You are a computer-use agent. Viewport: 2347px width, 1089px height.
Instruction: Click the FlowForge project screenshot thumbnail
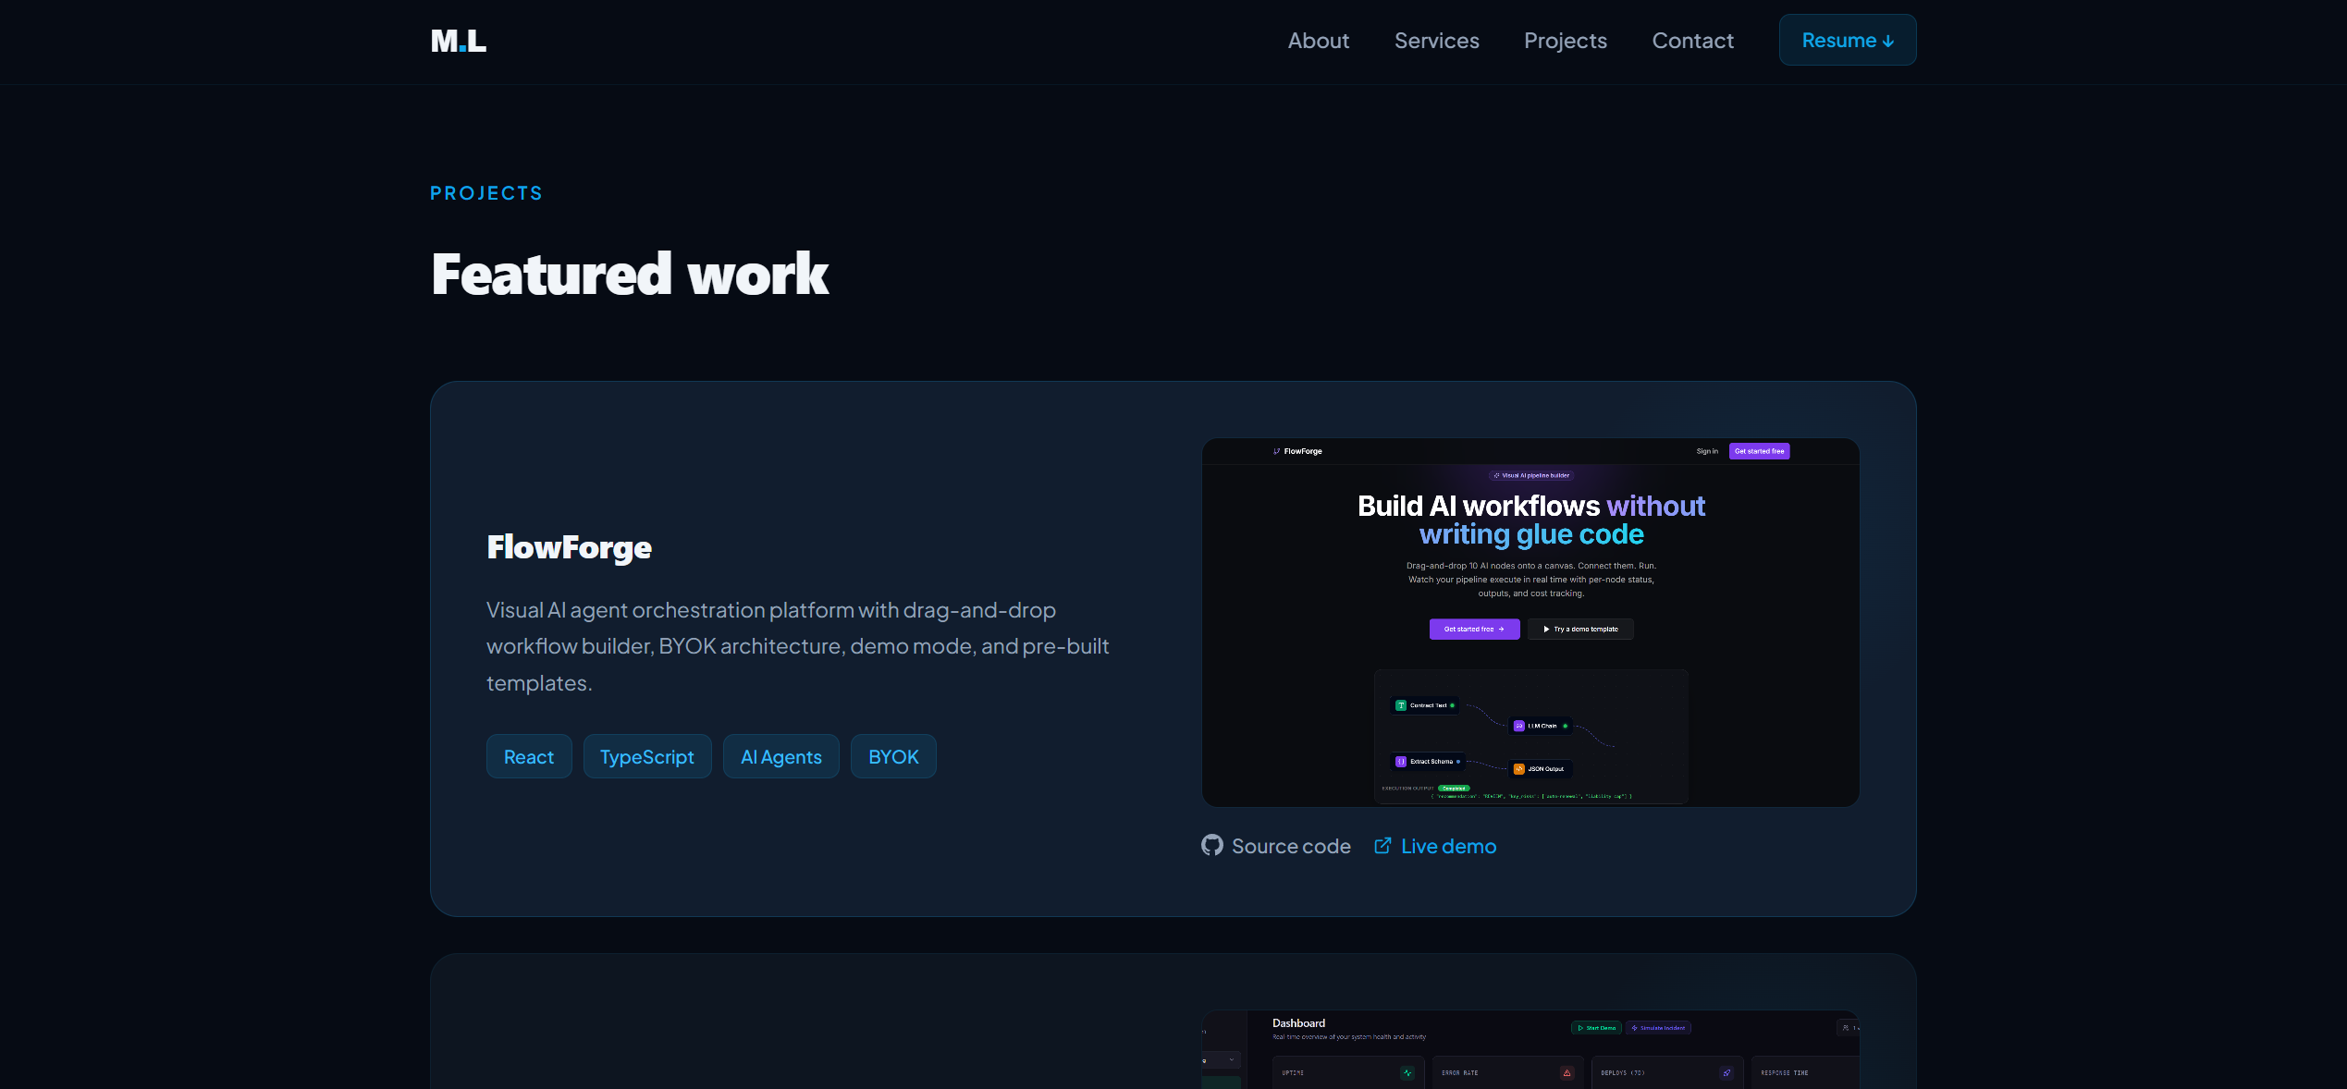click(x=1530, y=622)
